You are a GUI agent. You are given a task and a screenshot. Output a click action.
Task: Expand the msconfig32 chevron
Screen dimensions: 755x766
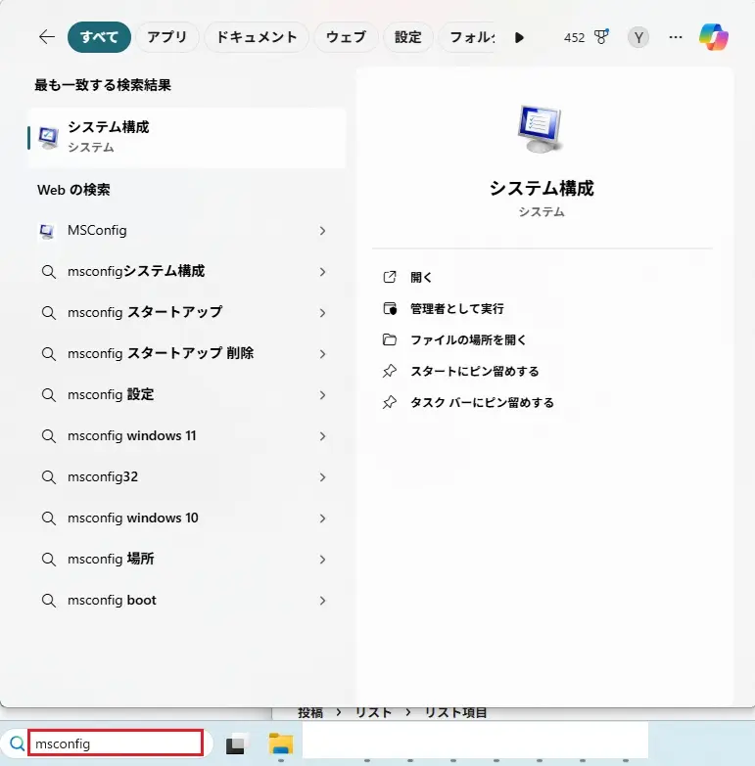coord(322,476)
